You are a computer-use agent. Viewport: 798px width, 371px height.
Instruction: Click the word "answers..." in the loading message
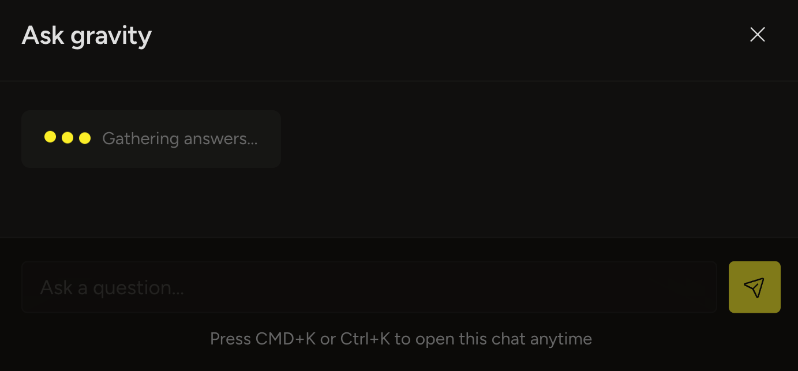220,139
